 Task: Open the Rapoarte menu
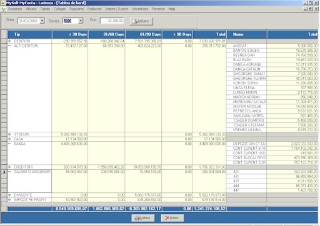[76, 9]
